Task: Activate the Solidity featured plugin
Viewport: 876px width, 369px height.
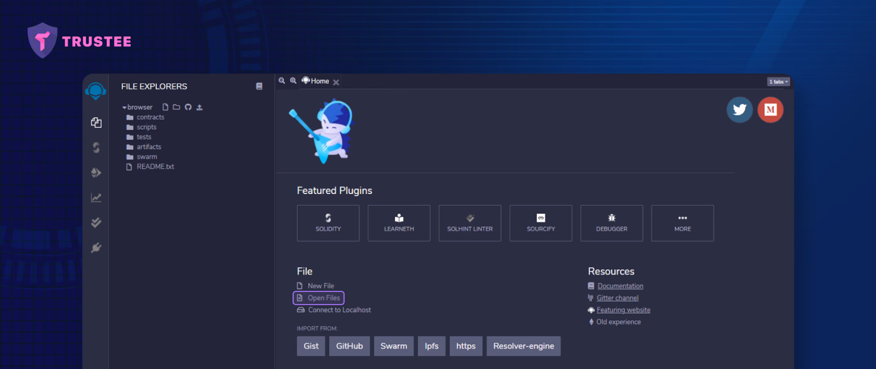Action: (328, 223)
